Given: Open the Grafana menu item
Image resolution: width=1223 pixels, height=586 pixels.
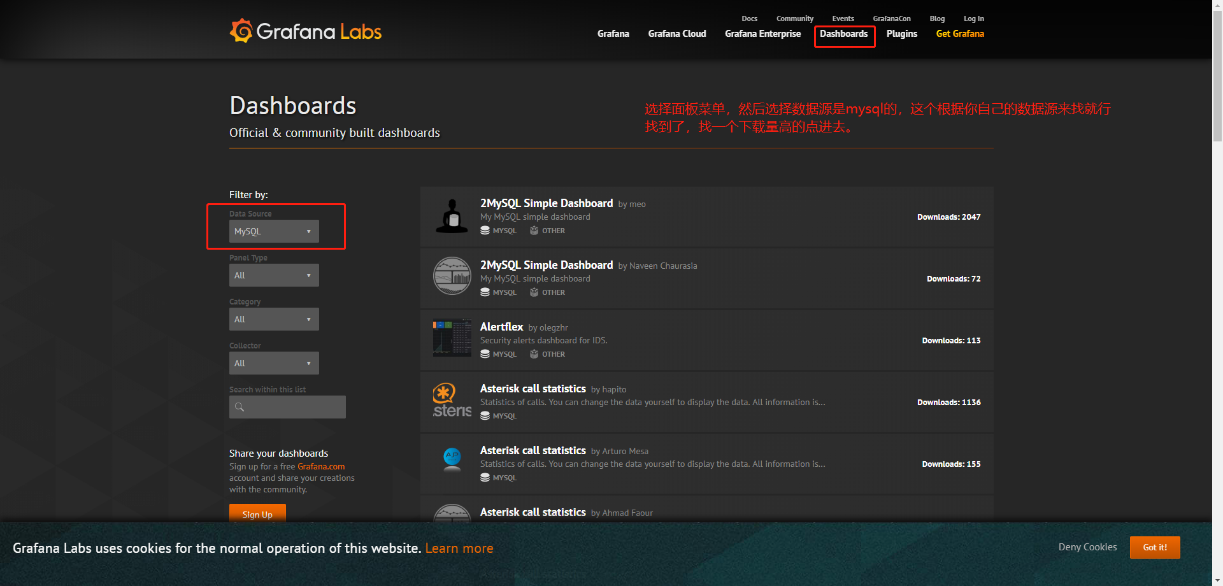Looking at the screenshot, I should (x=613, y=34).
